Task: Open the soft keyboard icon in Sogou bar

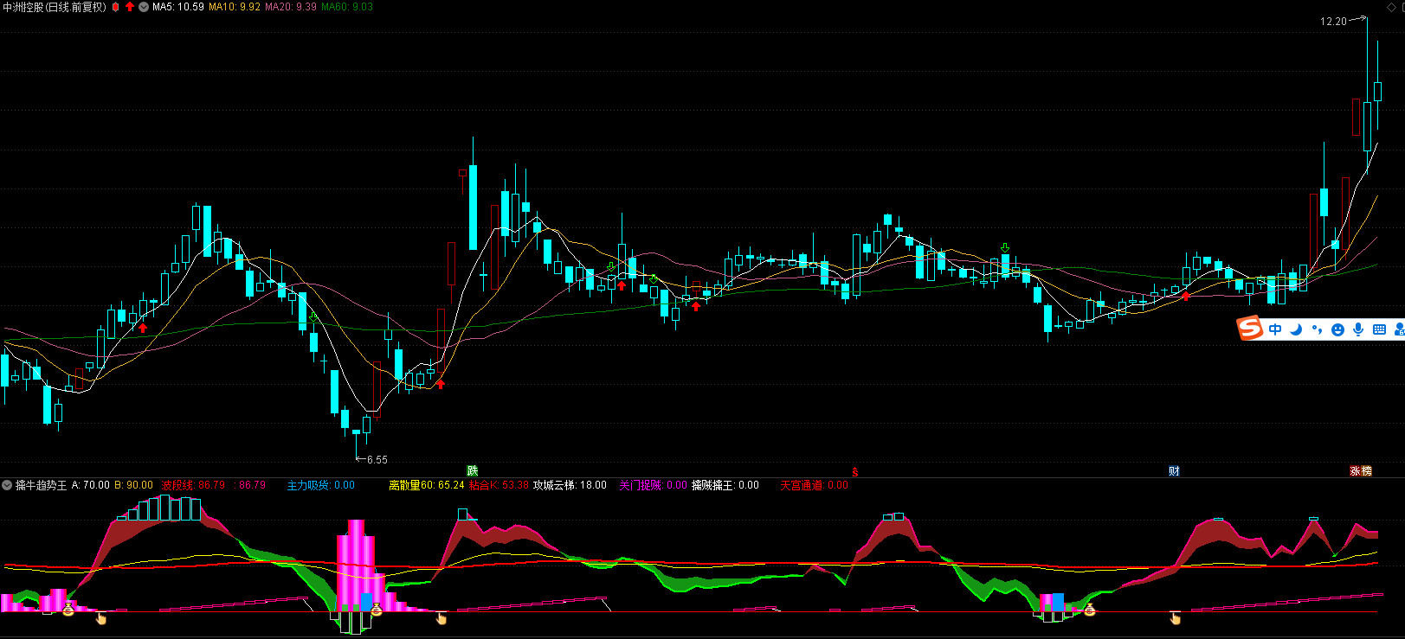Action: (1379, 329)
